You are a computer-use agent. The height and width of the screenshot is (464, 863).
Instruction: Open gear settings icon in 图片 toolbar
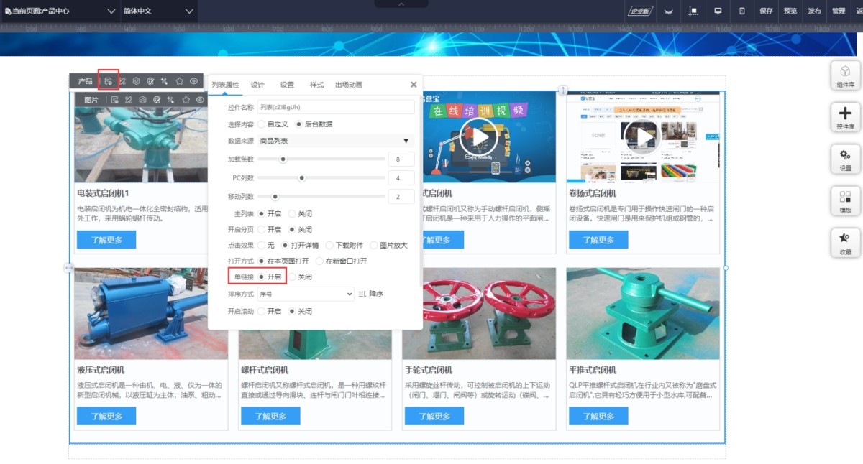[x=143, y=100]
